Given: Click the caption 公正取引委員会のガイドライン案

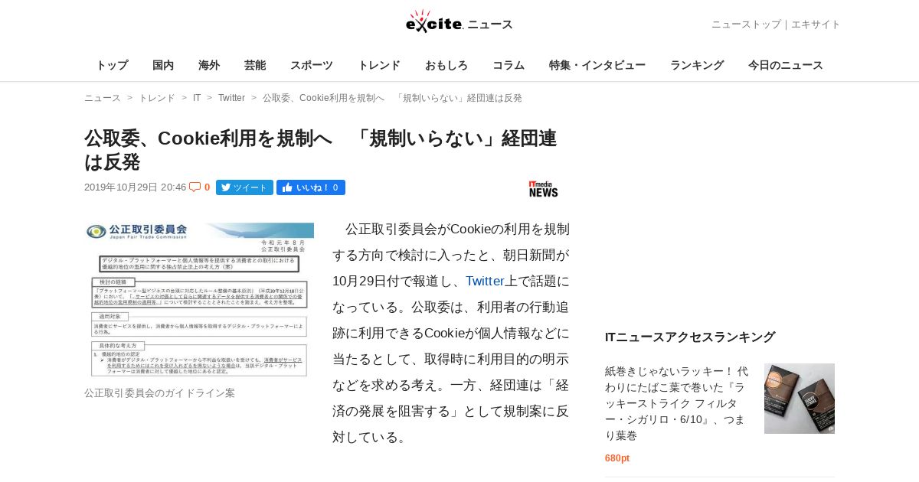Looking at the screenshot, I should [x=159, y=392].
